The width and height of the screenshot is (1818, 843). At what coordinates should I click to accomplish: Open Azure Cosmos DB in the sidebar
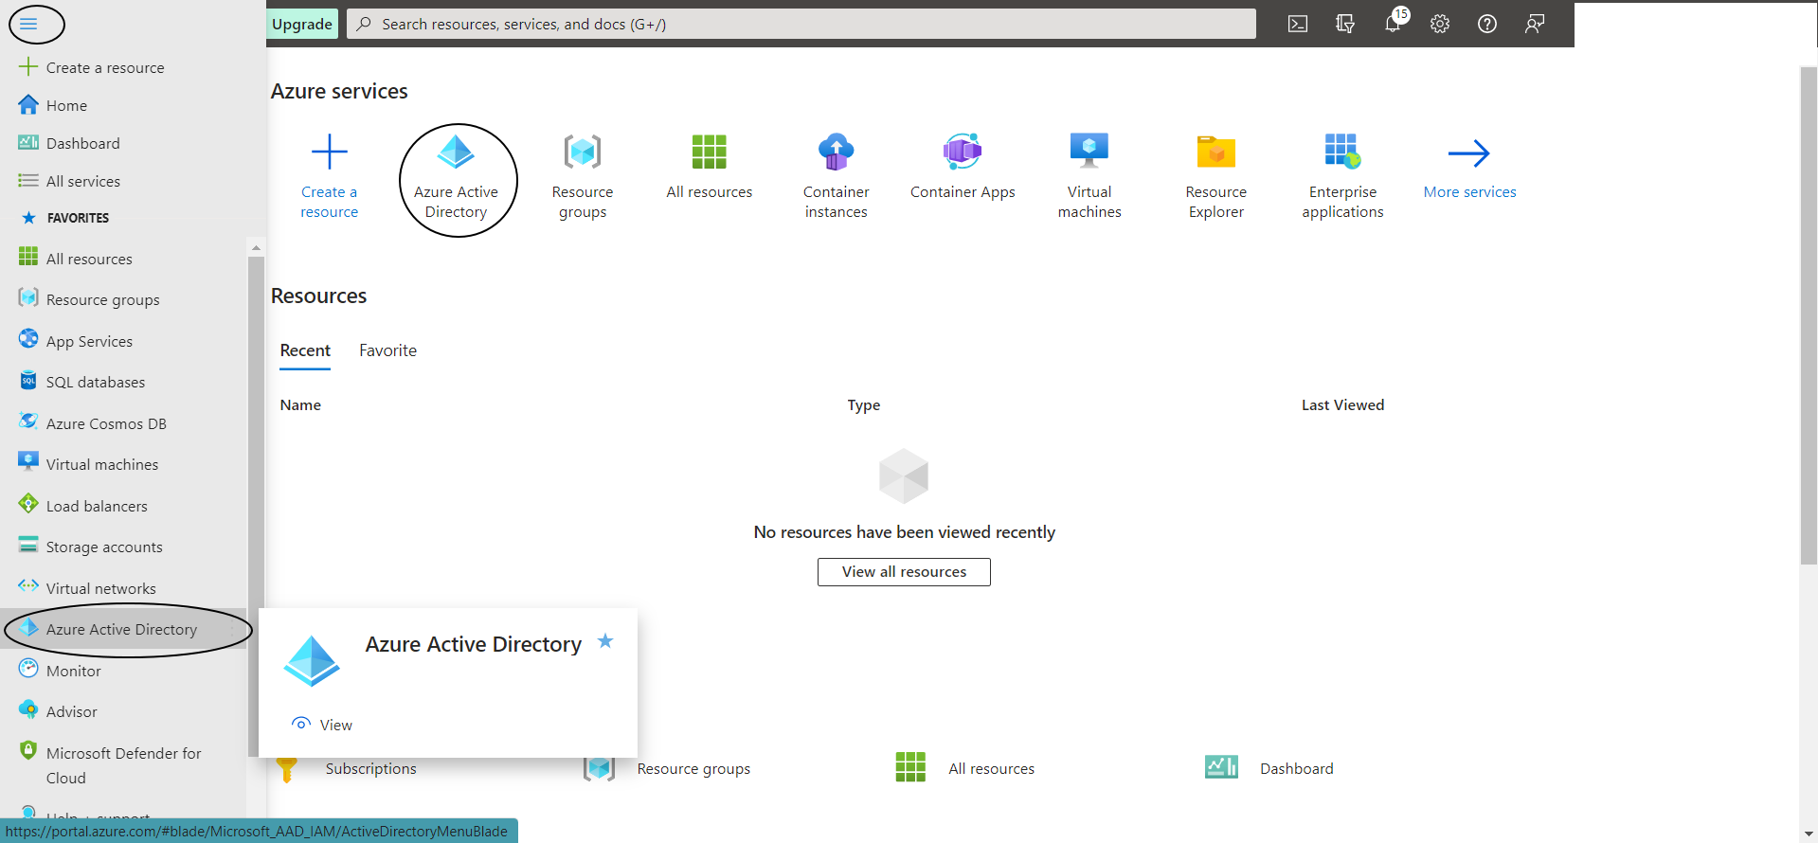(106, 423)
